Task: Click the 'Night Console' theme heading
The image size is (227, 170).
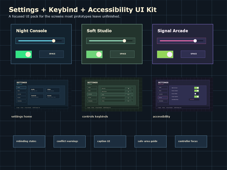Action: 31,31
